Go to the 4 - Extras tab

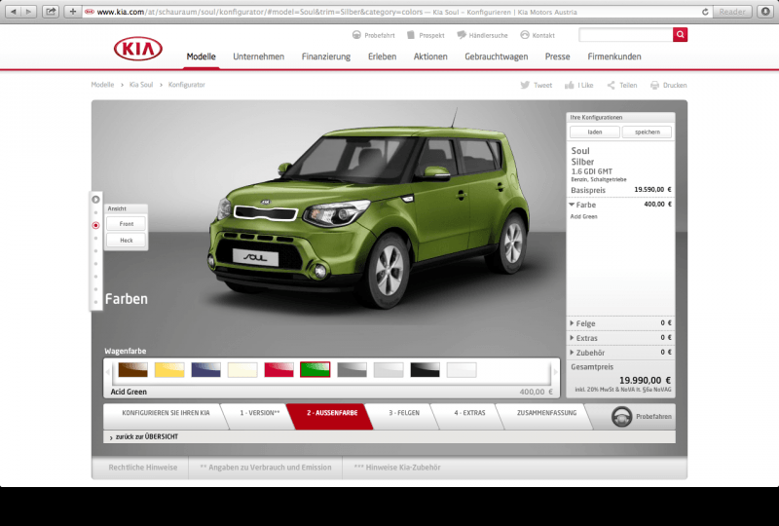[469, 413]
